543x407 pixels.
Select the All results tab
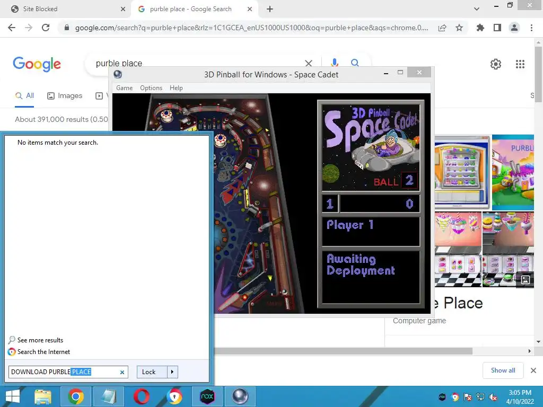24,96
